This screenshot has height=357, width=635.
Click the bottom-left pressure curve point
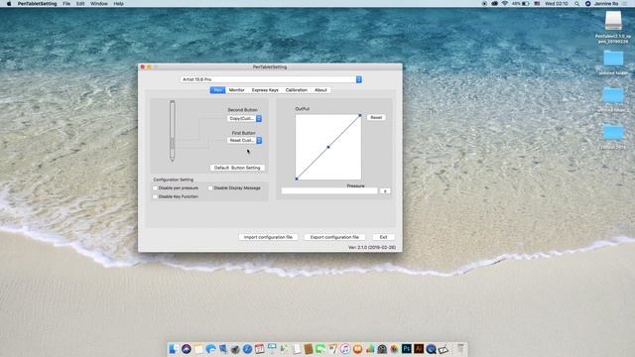297,178
